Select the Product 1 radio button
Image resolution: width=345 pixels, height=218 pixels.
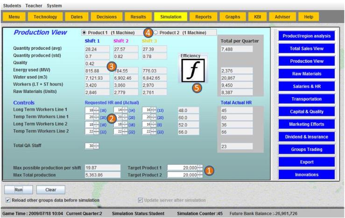(84, 33)
